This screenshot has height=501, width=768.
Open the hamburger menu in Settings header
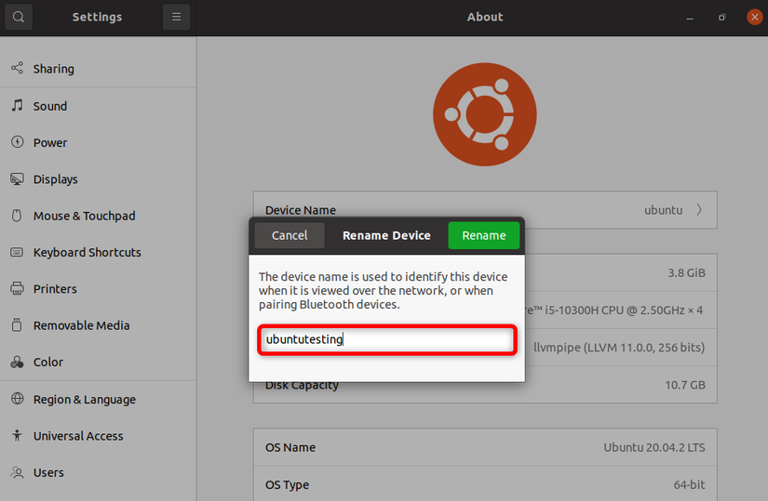176,17
